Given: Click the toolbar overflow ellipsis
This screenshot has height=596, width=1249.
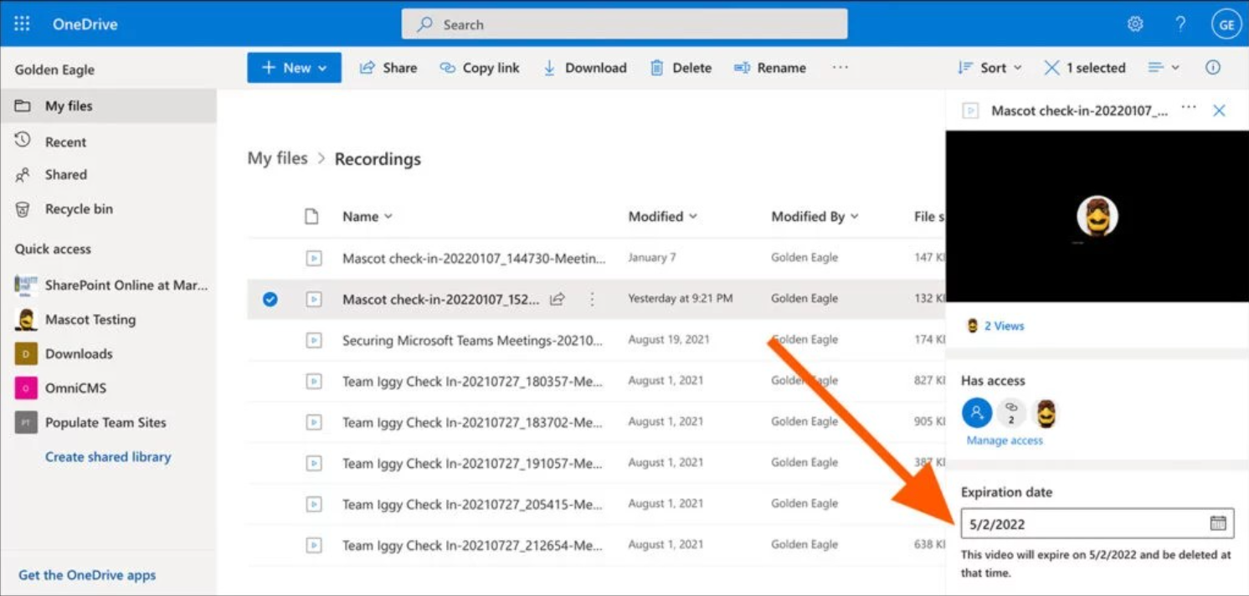Looking at the screenshot, I should tap(840, 68).
